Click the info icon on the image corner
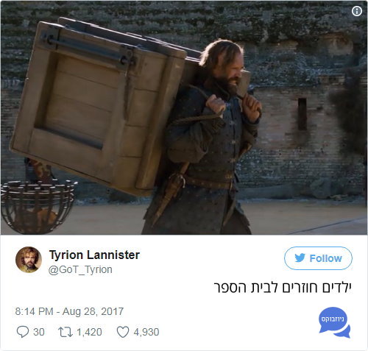 pyautogui.click(x=357, y=11)
